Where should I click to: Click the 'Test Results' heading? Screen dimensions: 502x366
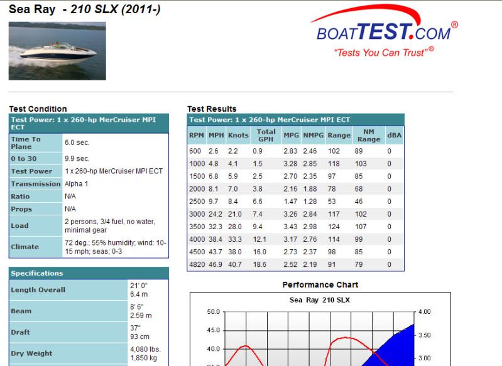pos(212,109)
